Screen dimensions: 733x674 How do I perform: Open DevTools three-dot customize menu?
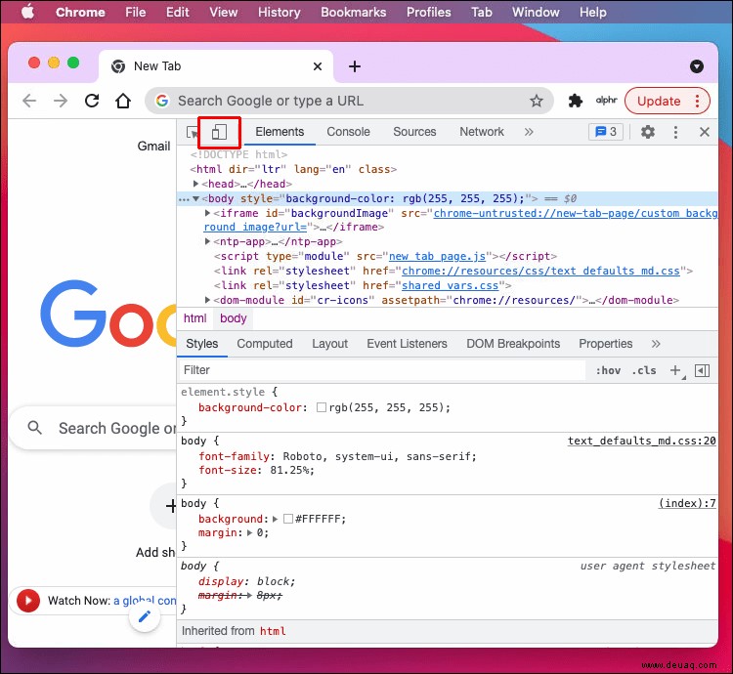point(675,132)
